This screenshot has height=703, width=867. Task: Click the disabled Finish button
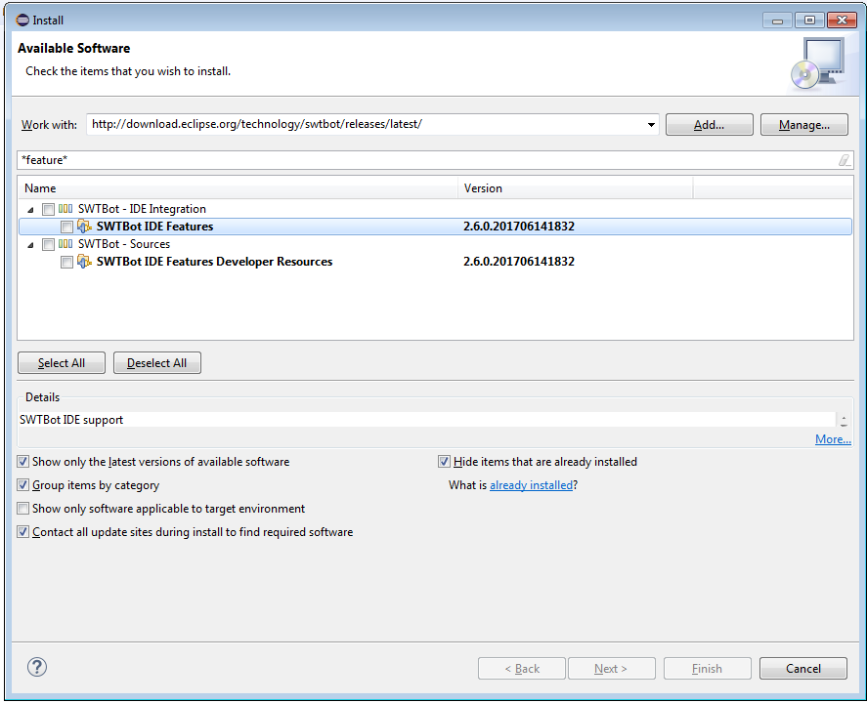coord(708,668)
